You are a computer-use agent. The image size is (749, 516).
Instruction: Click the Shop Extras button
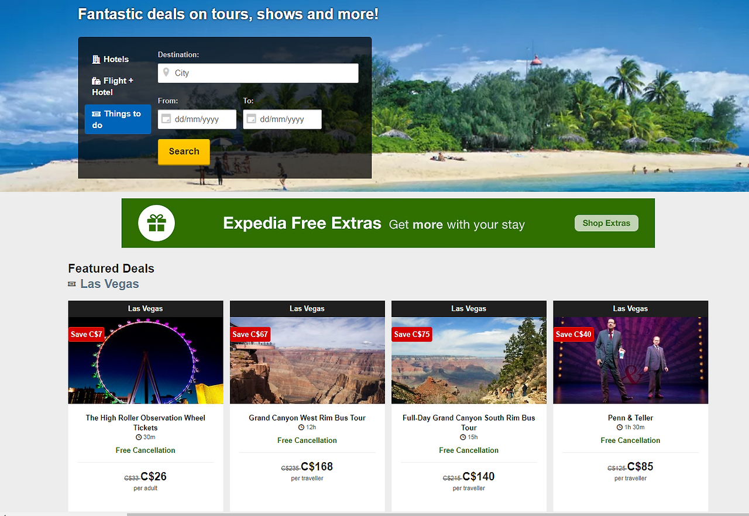[606, 223]
